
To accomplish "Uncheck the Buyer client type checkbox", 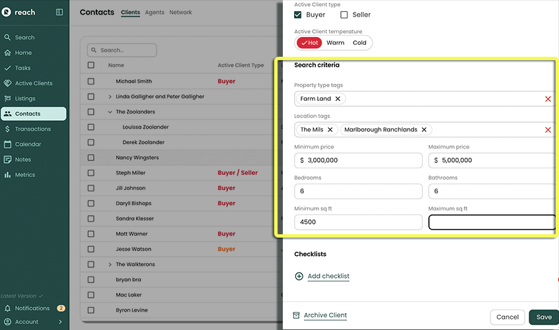I will (298, 15).
